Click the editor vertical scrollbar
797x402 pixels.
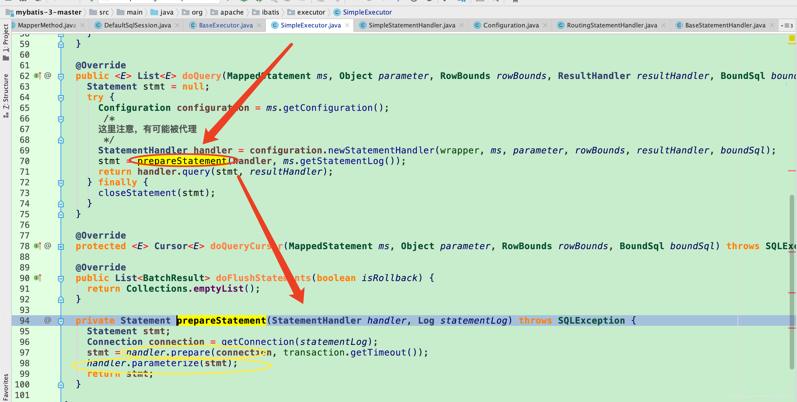point(792,282)
